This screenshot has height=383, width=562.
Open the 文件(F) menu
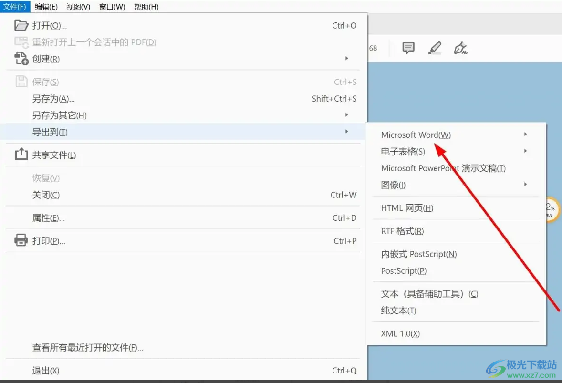click(15, 7)
